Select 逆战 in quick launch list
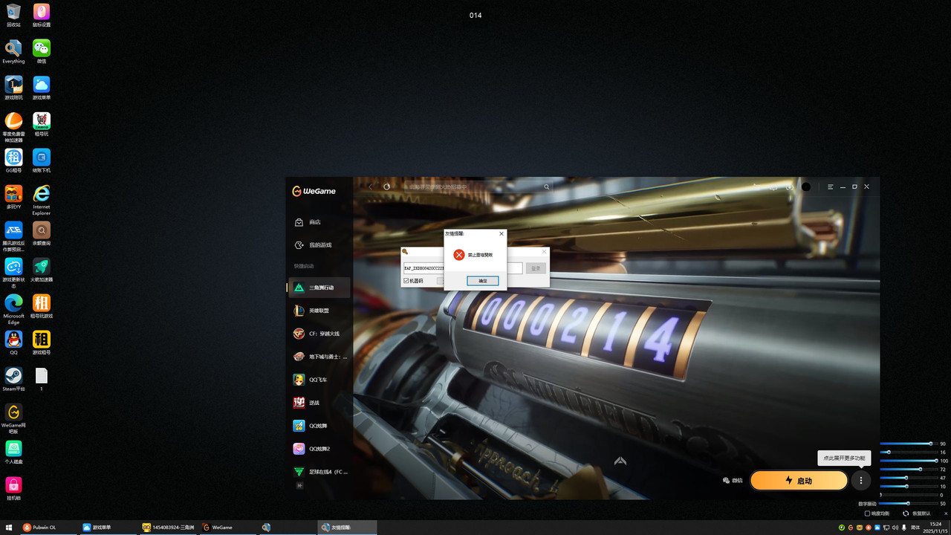This screenshot has height=535, width=951. point(319,403)
